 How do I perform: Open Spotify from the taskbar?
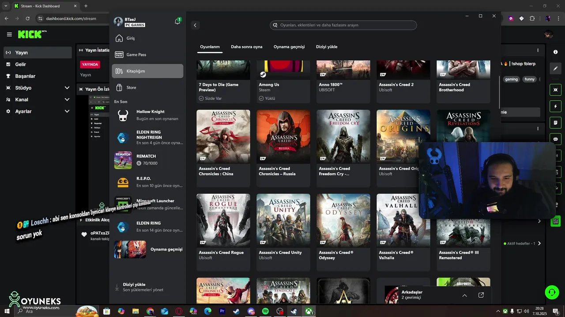265,311
